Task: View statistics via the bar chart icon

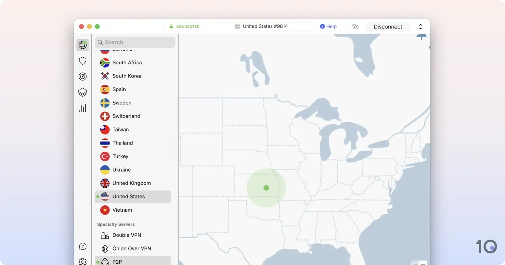Action: click(82, 108)
